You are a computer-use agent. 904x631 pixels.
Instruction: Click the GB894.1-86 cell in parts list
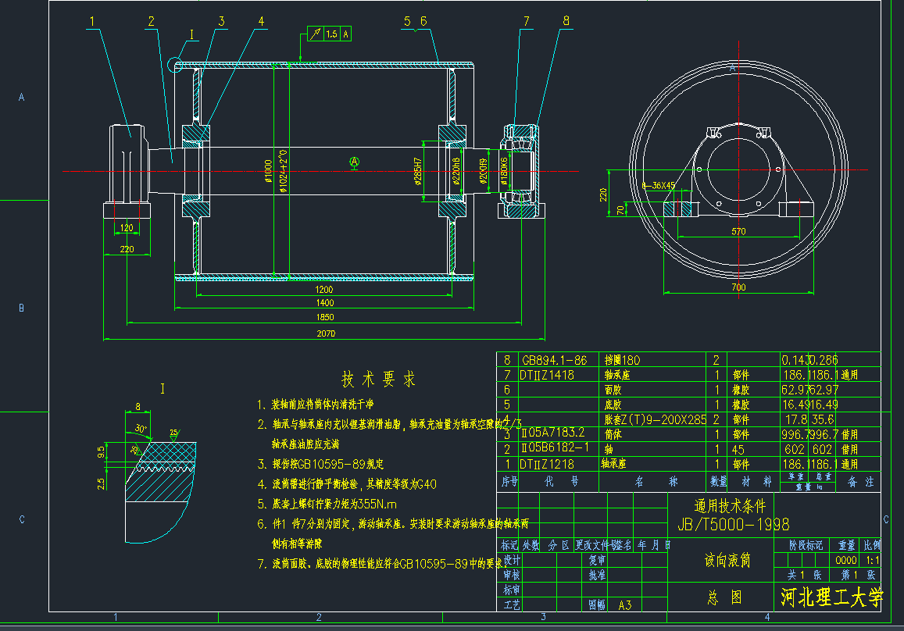pos(554,360)
